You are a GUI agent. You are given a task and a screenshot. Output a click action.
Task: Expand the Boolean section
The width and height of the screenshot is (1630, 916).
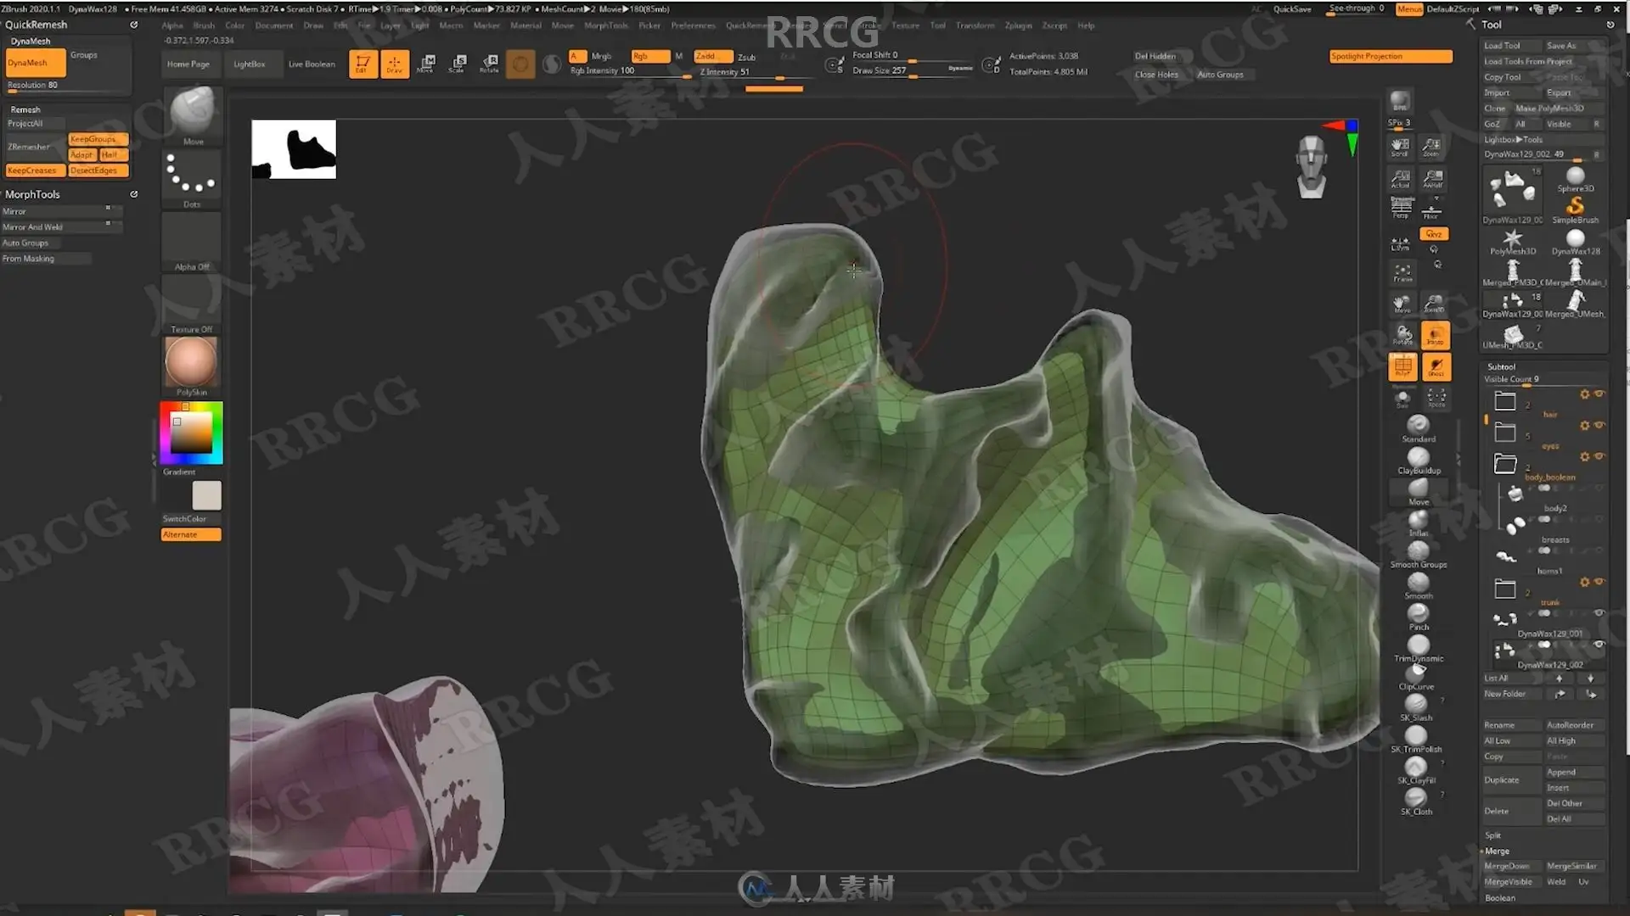(x=1500, y=897)
